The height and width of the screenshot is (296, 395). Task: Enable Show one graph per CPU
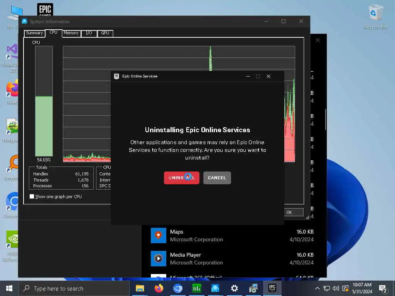32,196
